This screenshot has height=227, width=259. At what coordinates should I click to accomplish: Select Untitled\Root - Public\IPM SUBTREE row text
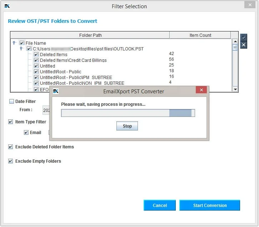(x=76, y=77)
